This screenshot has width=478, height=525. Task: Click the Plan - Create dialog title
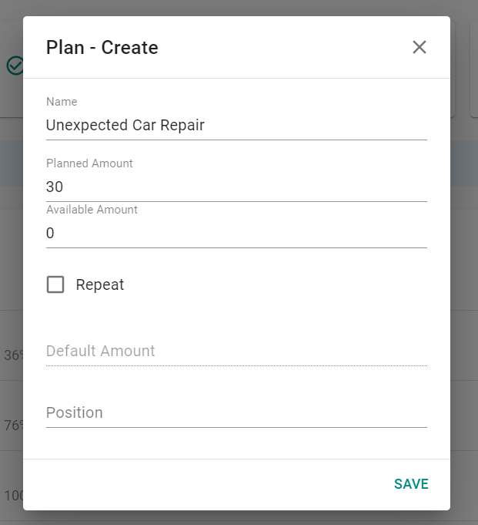102,47
